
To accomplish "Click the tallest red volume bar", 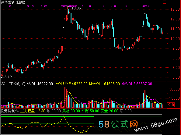I will 65,97.
